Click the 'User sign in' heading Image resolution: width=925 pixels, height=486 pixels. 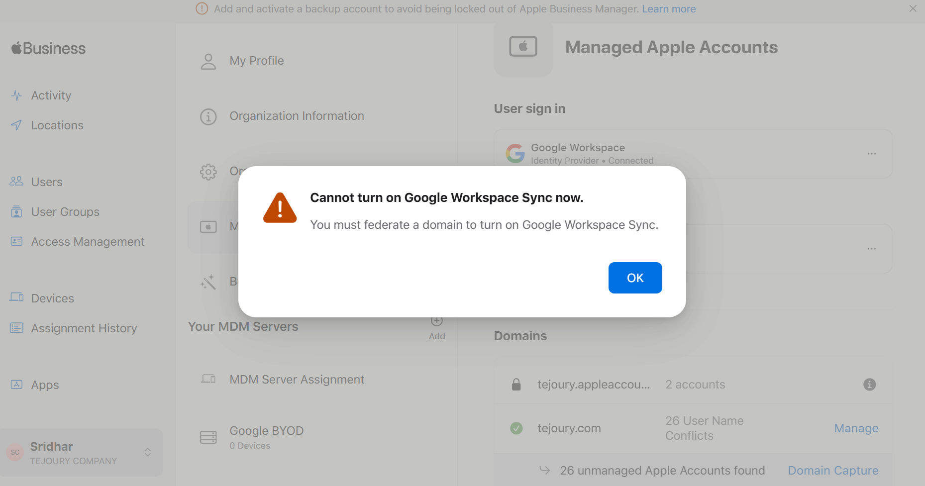[529, 109]
